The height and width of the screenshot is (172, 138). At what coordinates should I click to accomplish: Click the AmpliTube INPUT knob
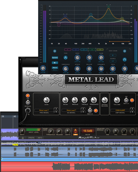(x=22, y=131)
